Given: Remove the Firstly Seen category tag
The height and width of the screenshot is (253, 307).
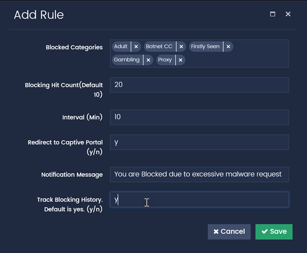Looking at the screenshot, I should pos(228,47).
